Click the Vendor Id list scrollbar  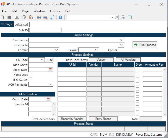(54, 109)
